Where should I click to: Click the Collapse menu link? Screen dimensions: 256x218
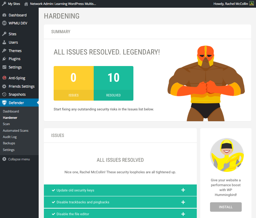19,159
